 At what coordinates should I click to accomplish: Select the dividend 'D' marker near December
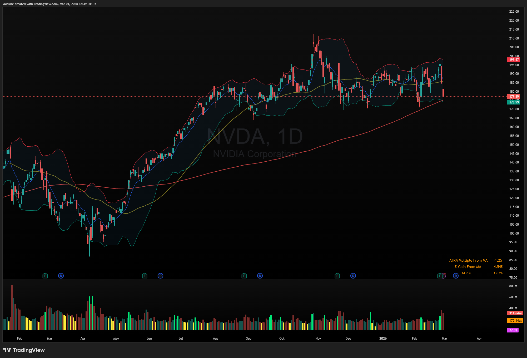point(353,276)
